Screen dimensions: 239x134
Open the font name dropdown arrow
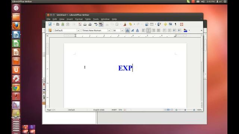coord(109,31)
